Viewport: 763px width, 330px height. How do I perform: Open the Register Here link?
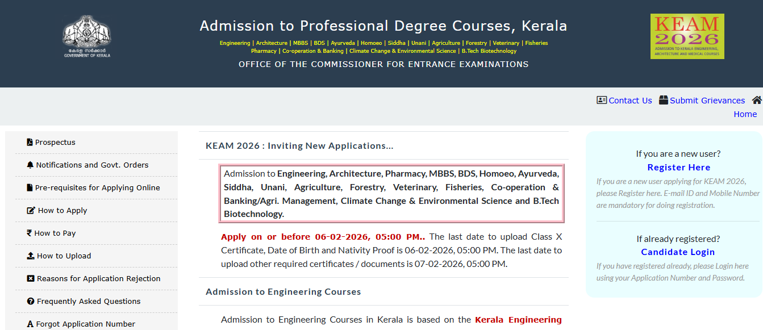point(678,167)
